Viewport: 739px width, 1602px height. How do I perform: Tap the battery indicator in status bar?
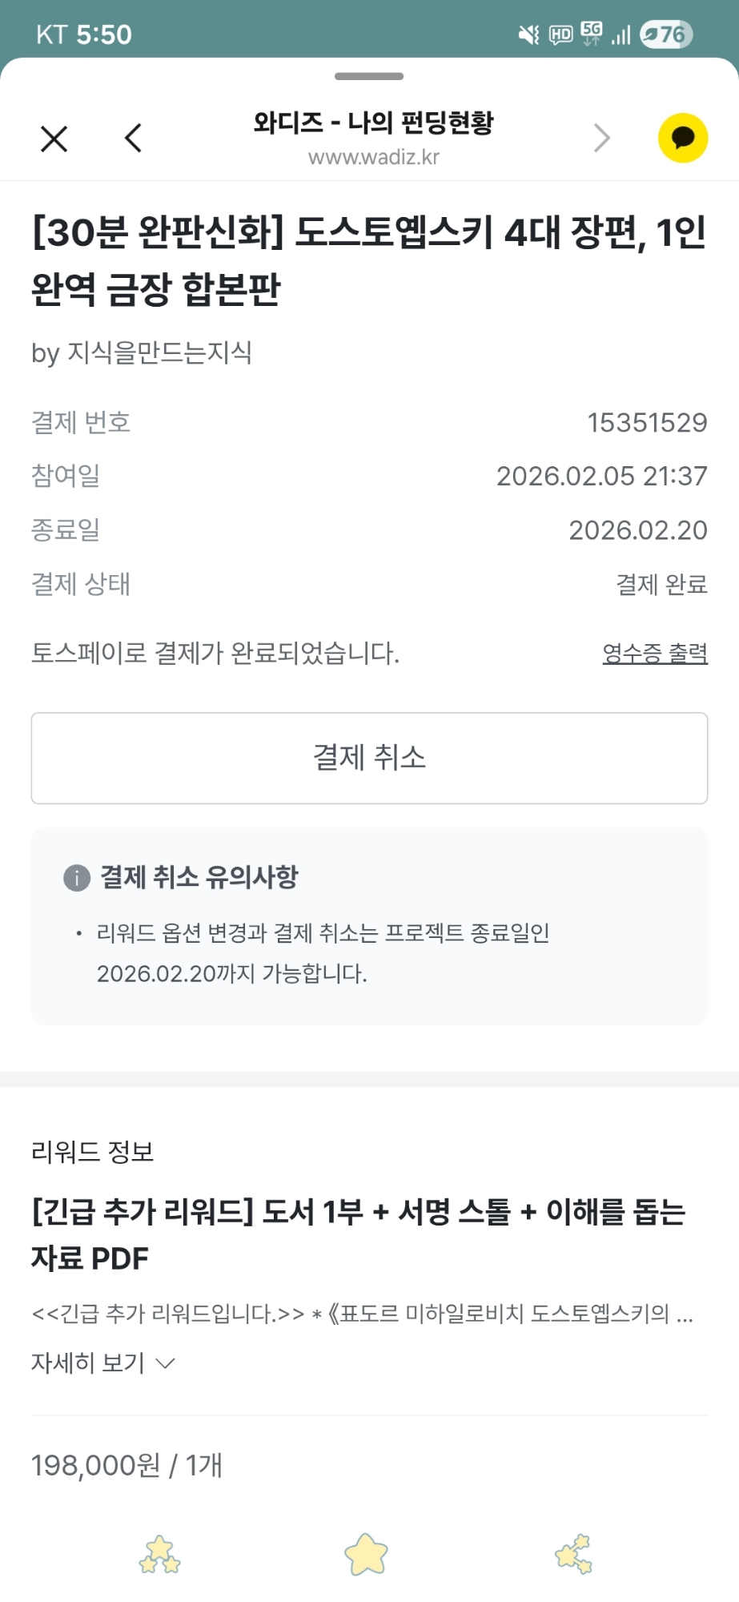(665, 34)
